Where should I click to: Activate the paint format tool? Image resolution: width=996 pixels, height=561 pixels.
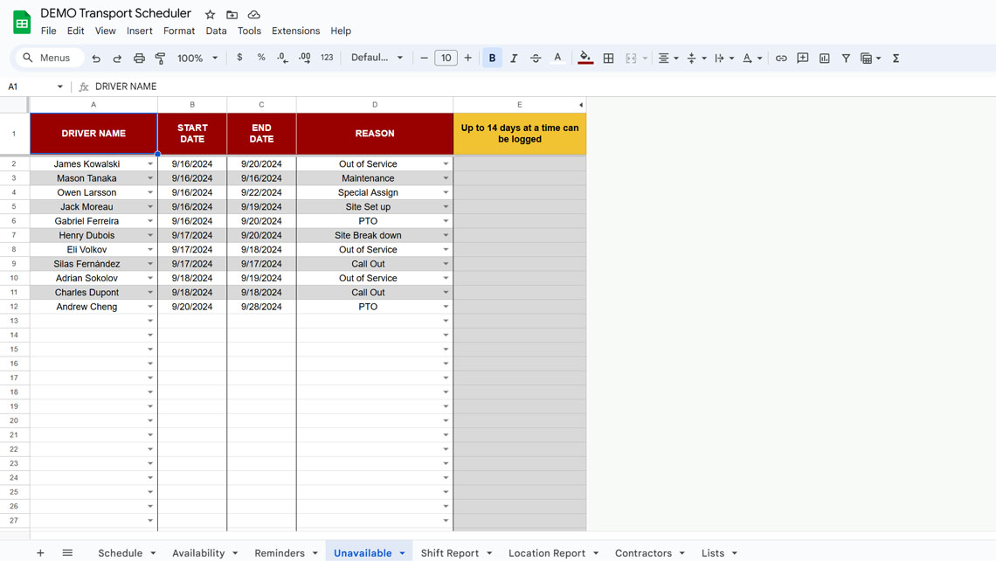pos(160,59)
